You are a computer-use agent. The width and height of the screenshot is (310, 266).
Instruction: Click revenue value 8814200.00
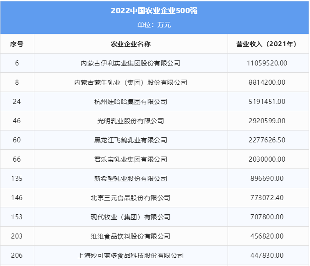[x=267, y=82]
